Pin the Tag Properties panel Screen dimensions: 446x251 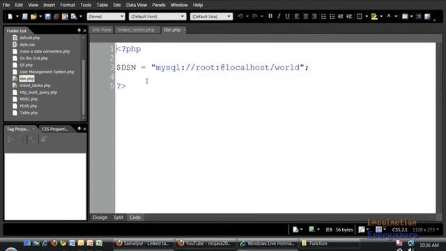tap(79, 129)
